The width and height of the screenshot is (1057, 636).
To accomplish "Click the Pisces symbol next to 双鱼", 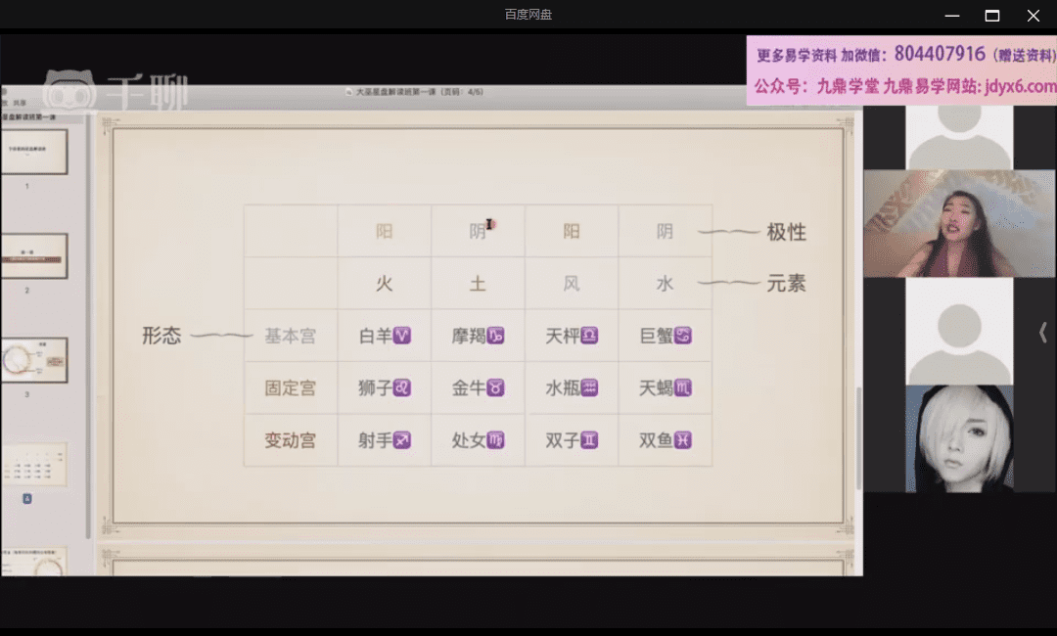I will pos(683,440).
